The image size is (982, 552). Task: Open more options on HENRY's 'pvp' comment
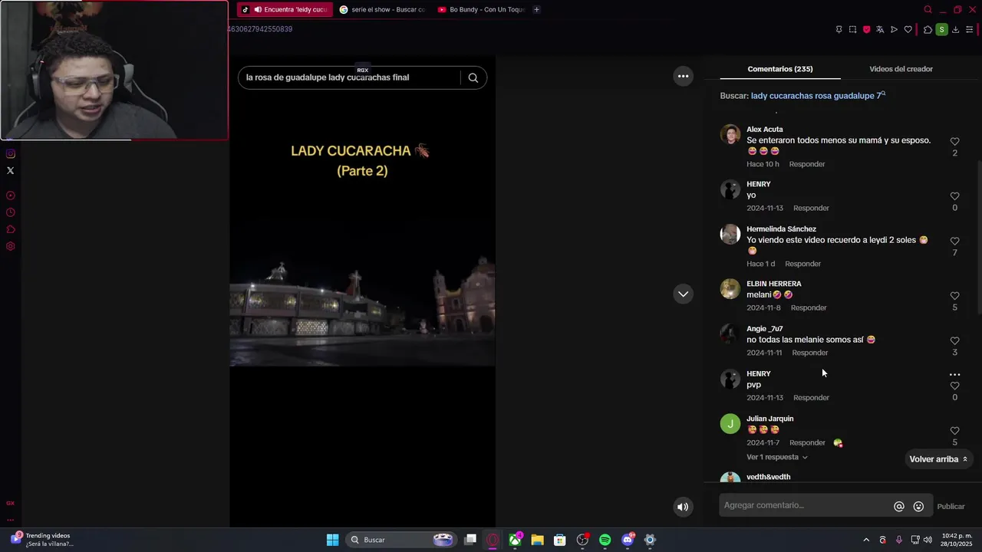[x=954, y=375]
